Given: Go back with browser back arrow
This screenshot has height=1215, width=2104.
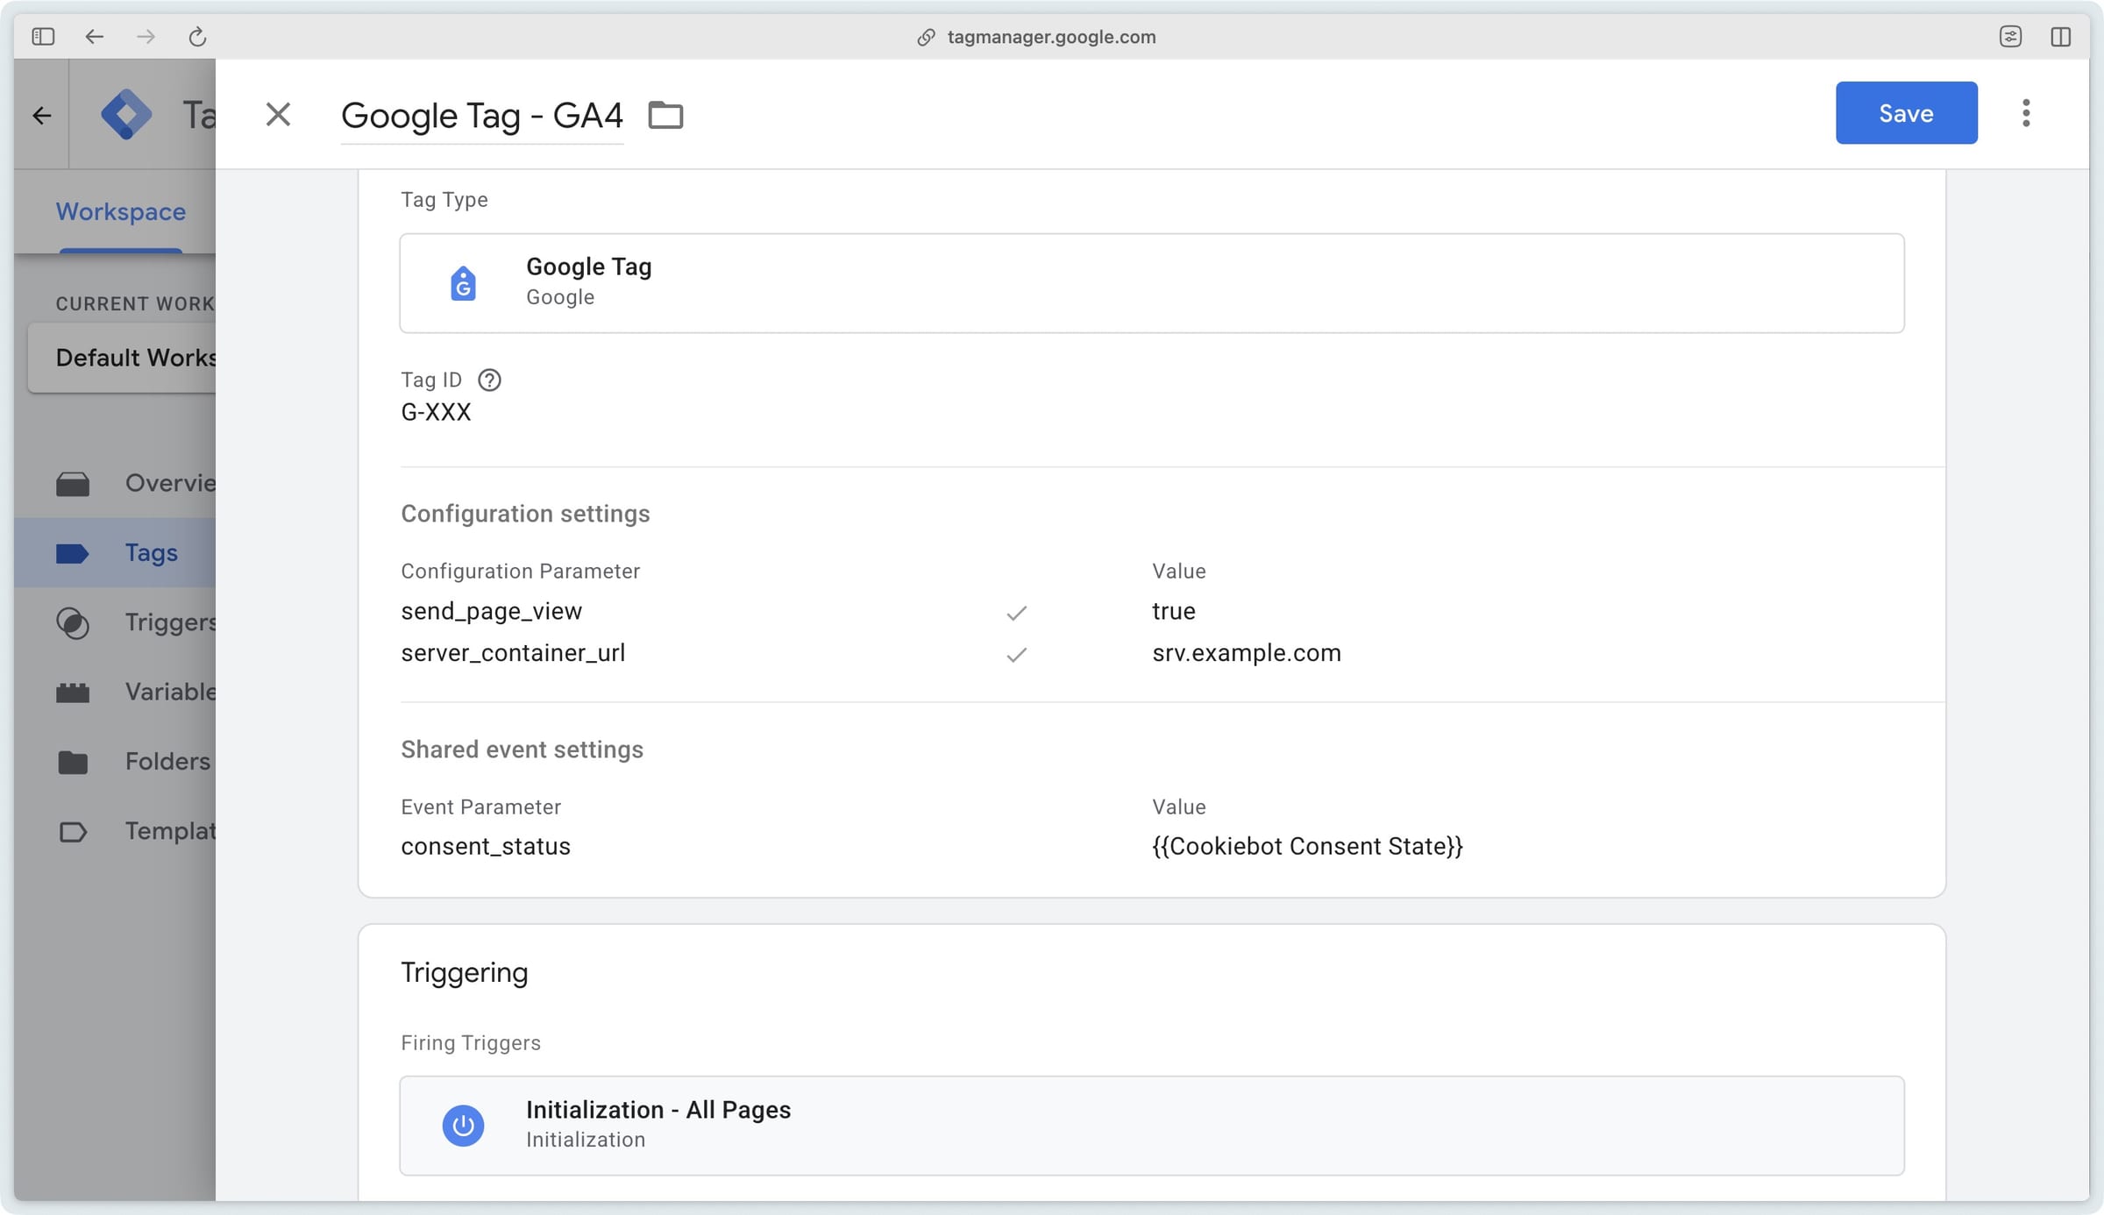Looking at the screenshot, I should tap(94, 36).
